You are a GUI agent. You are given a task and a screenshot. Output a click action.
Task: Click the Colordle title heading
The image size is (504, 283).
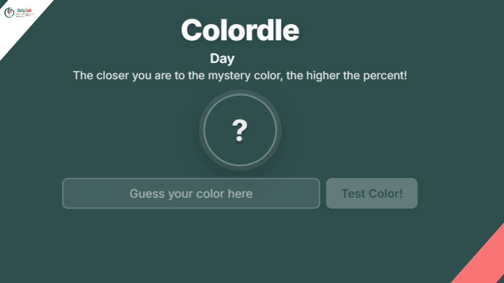point(240,29)
